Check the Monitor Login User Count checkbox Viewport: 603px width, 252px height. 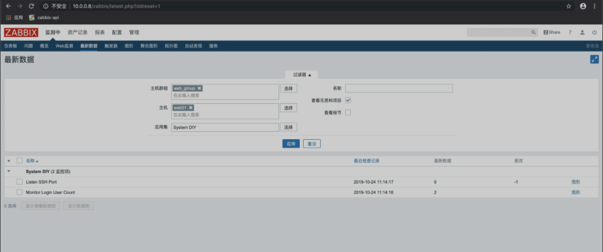pos(19,192)
